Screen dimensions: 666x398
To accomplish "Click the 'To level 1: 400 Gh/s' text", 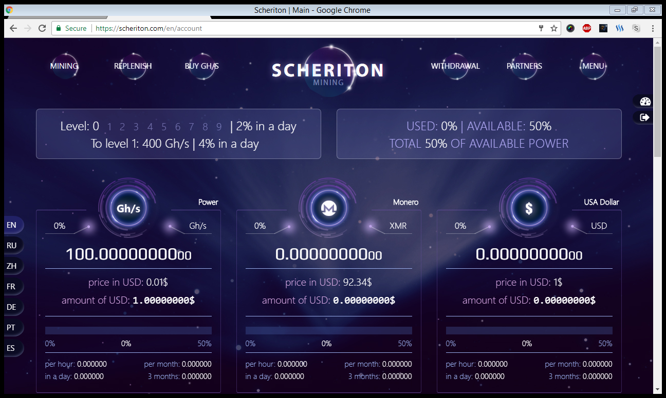I will pyautogui.click(x=140, y=144).
